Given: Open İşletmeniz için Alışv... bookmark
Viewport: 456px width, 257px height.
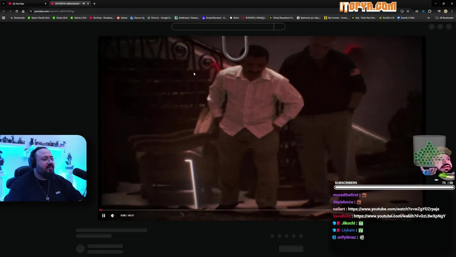Looking at the screenshot, I should (x=309, y=17).
